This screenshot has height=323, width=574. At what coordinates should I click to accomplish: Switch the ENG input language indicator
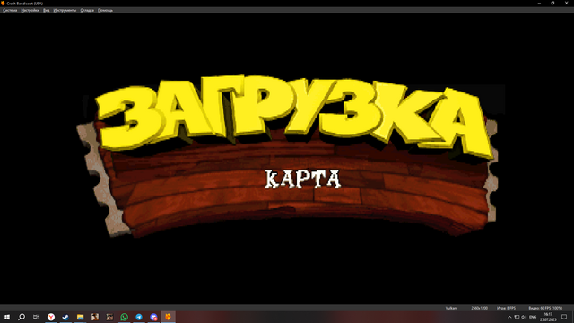tap(533, 317)
